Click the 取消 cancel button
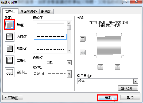 tap(130, 98)
